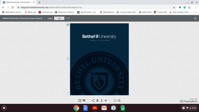Open Bible Search bookmark
The image size is (199, 112).
click(x=12, y=12)
